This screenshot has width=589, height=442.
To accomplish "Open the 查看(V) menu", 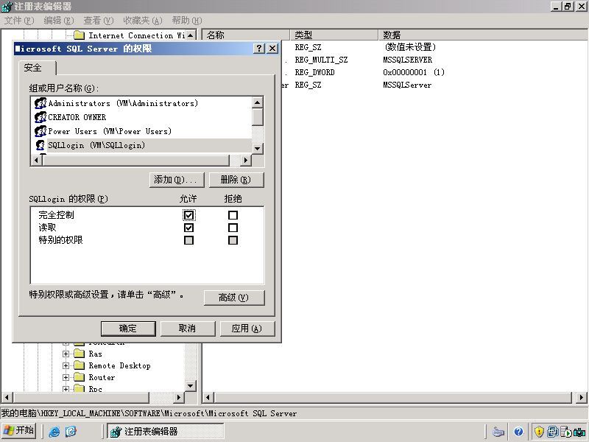I will click(99, 21).
